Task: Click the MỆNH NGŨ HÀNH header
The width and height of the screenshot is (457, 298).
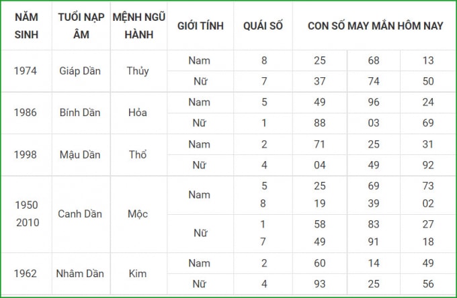Action: point(138,26)
